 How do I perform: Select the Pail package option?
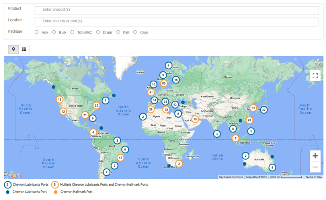[118, 32]
